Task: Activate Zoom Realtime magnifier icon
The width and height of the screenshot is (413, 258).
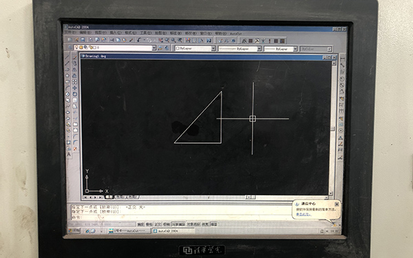Action: [167, 41]
